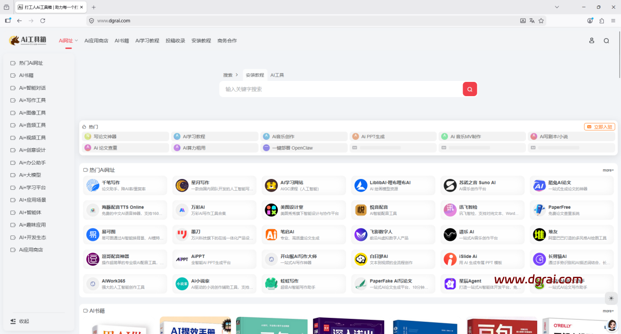This screenshot has height=334, width=621.
Task: Open AI书籍 in top navigation
Action: 122,41
